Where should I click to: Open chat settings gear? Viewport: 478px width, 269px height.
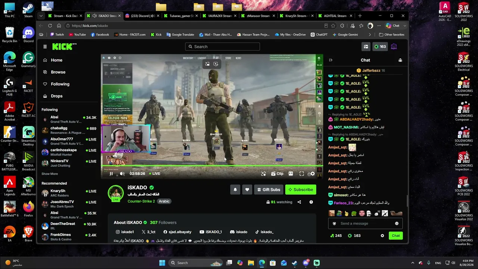pyautogui.click(x=382, y=236)
